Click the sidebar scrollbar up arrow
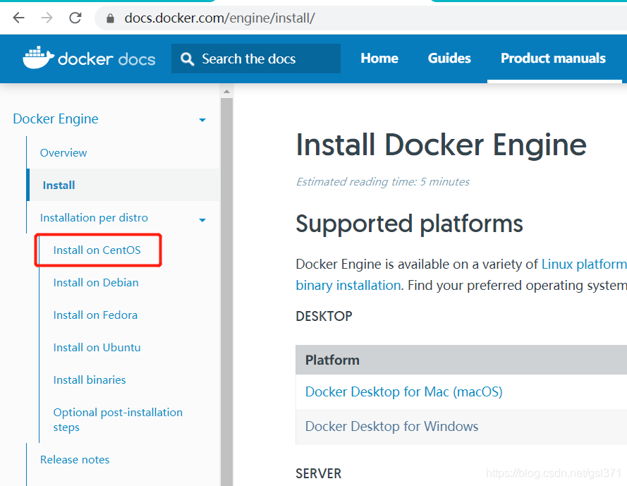This screenshot has height=486, width=627. coord(226,92)
